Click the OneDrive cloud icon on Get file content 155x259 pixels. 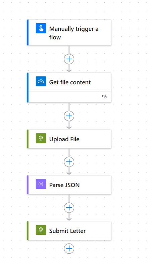(41, 81)
